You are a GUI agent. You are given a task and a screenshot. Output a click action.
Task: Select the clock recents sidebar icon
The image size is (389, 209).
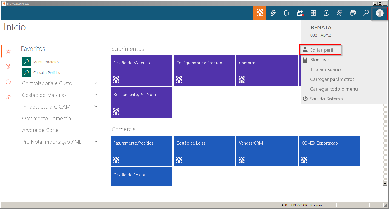[x=8, y=82]
